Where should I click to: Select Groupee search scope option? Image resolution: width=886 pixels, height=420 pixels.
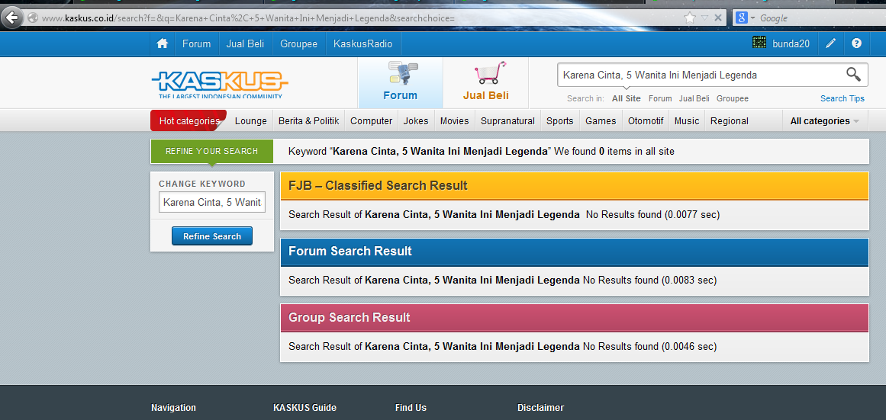tap(733, 98)
